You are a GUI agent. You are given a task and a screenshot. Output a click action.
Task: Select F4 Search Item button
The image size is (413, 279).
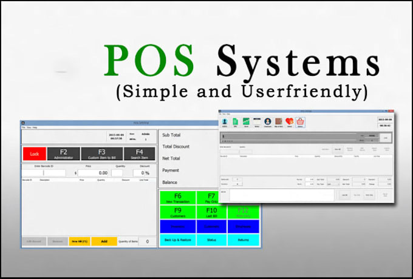(139, 154)
